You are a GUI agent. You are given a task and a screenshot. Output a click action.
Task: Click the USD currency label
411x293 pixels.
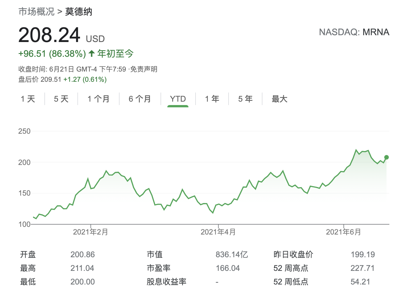coord(95,39)
